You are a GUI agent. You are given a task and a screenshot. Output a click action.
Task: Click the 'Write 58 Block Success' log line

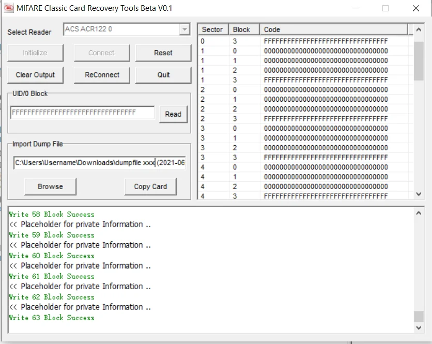[x=52, y=214]
